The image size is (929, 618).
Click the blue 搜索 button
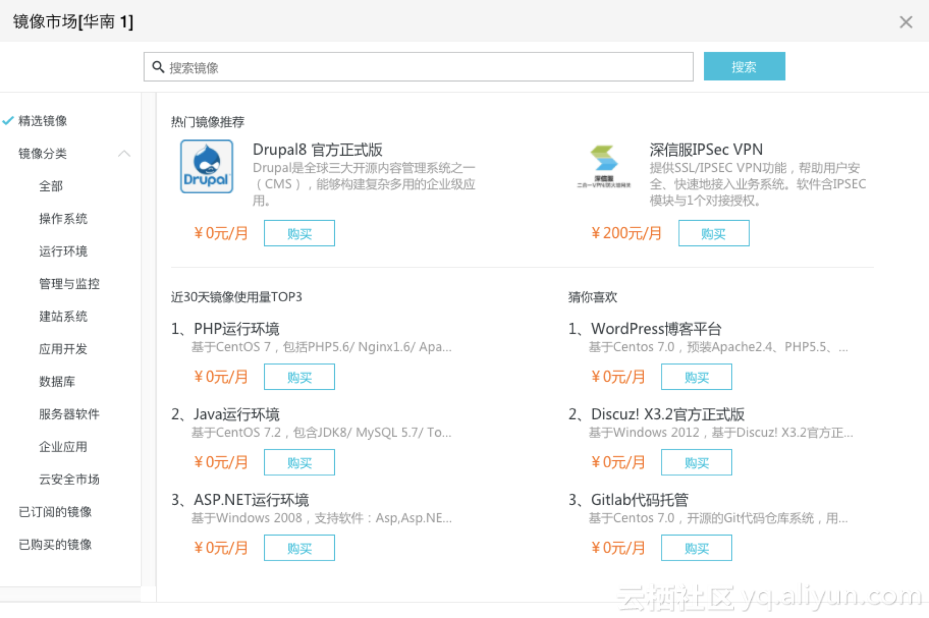click(744, 67)
